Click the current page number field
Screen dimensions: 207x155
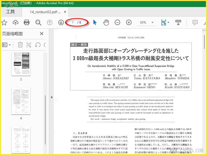(x=73, y=22)
